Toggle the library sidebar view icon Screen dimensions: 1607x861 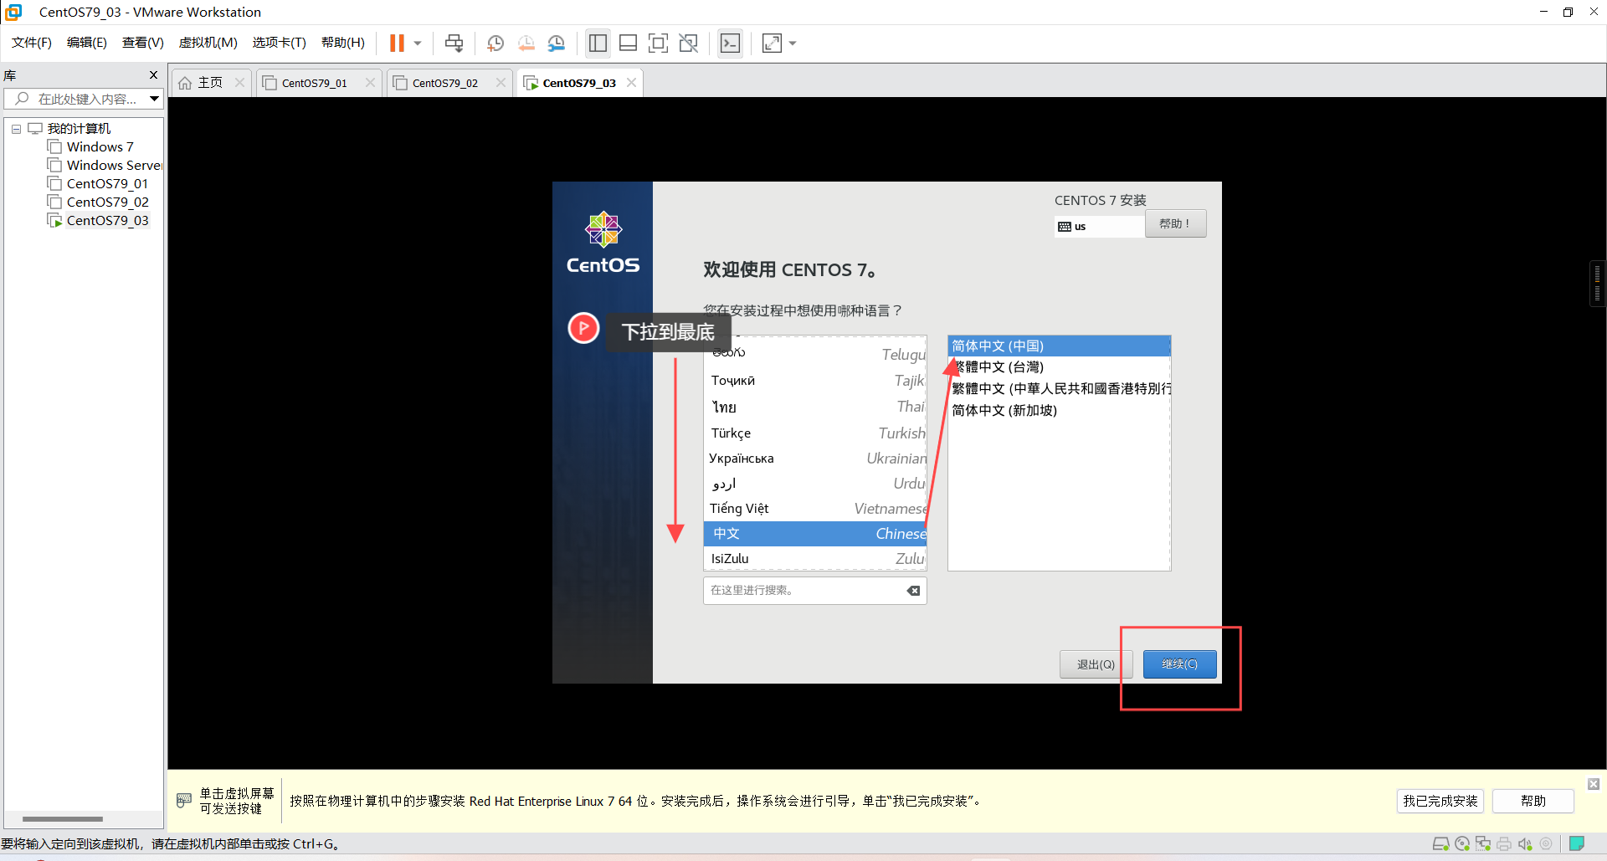point(598,44)
